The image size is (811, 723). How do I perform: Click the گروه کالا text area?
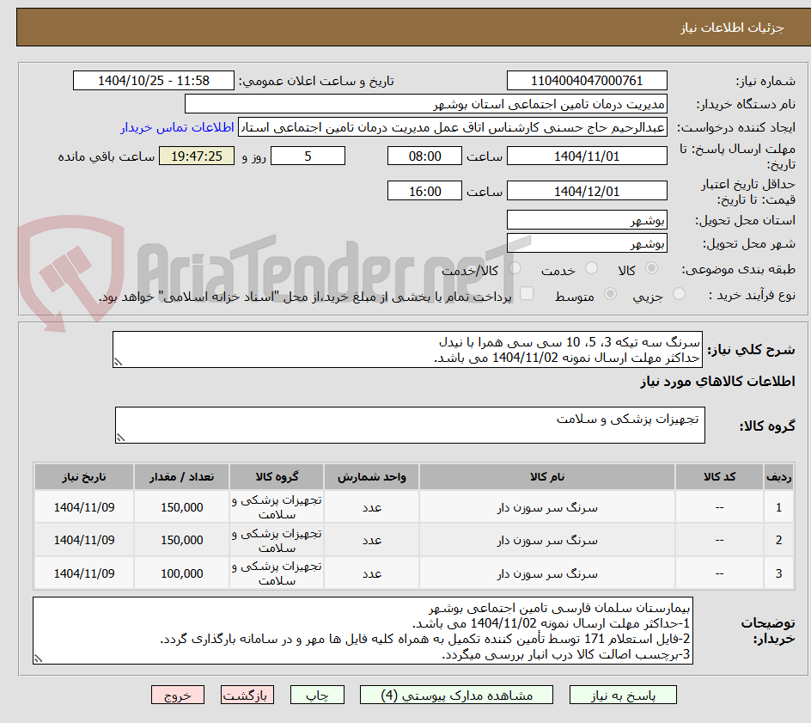[410, 425]
